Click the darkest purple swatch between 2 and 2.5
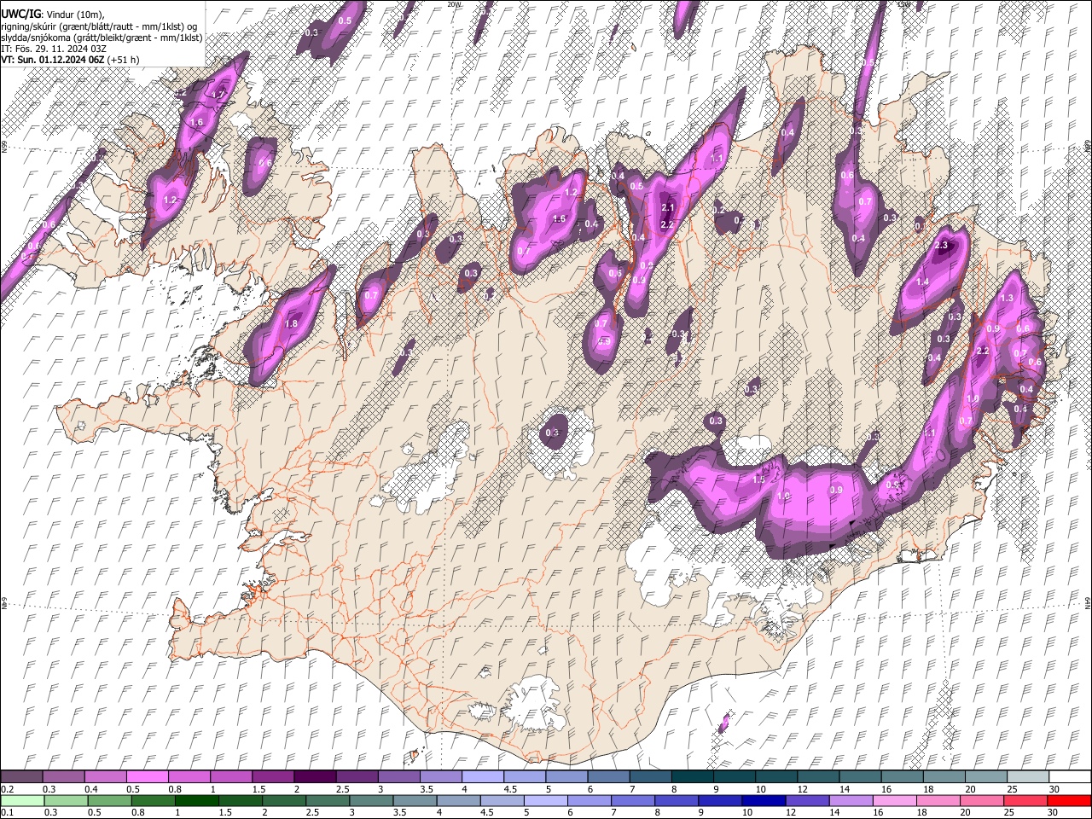 (x=314, y=777)
